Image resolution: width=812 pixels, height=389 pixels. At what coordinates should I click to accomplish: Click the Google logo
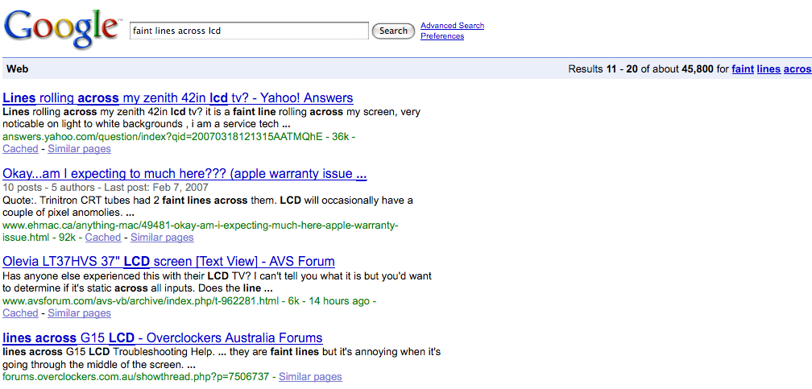pyautogui.click(x=61, y=28)
